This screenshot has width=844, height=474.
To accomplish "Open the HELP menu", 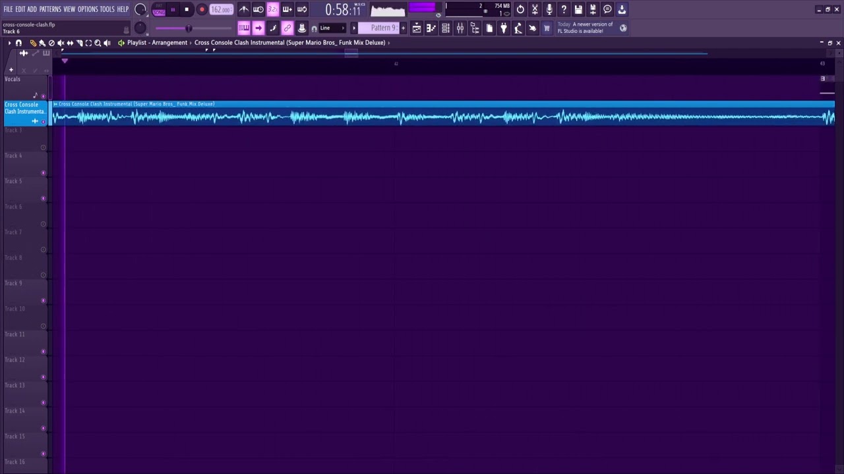I will (123, 9).
